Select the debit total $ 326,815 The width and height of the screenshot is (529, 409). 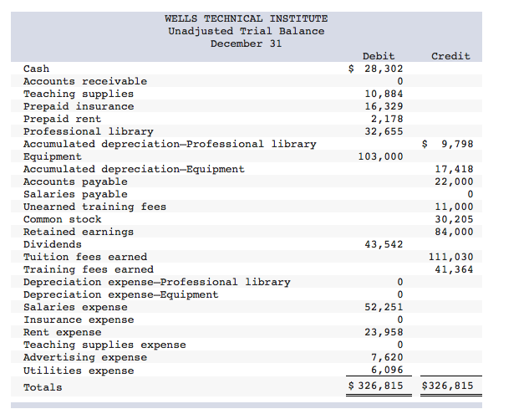tap(375, 386)
